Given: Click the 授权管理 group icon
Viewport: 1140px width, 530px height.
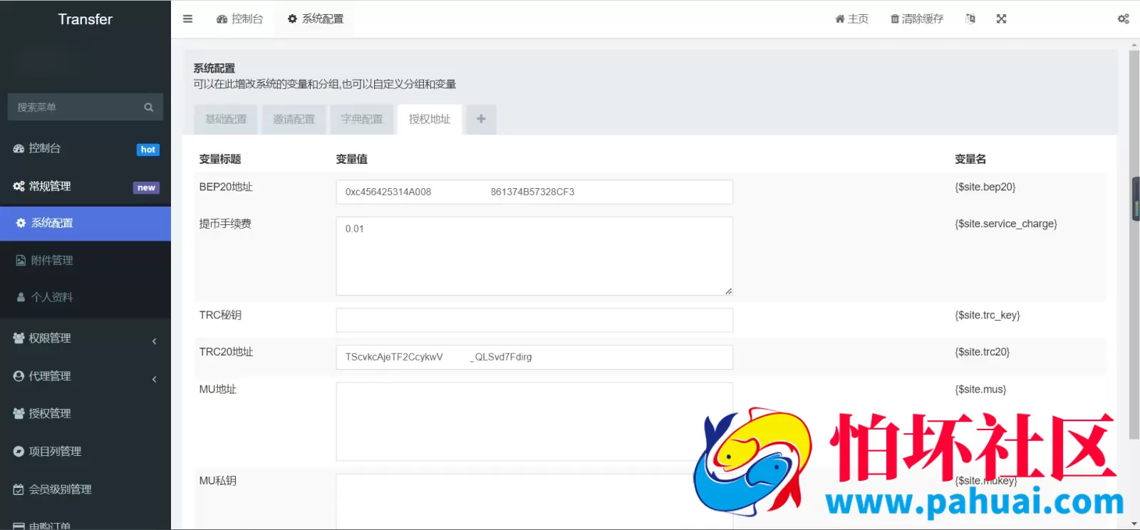Looking at the screenshot, I should [19, 414].
